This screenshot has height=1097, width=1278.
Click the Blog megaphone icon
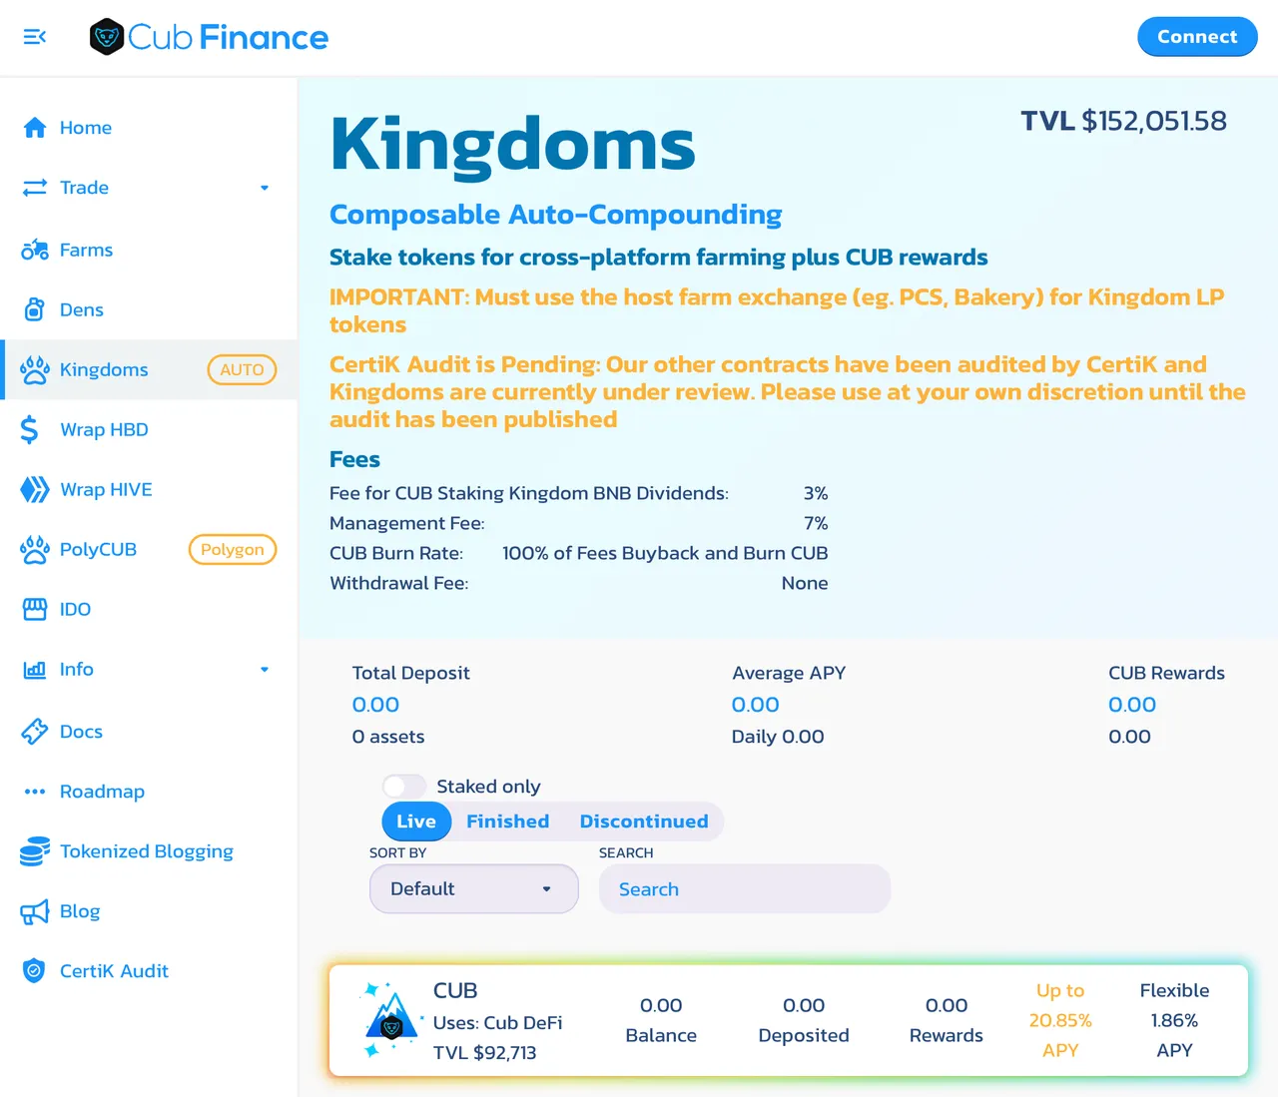(x=35, y=911)
